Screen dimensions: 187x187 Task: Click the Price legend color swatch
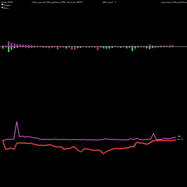click(x=2, y=8)
